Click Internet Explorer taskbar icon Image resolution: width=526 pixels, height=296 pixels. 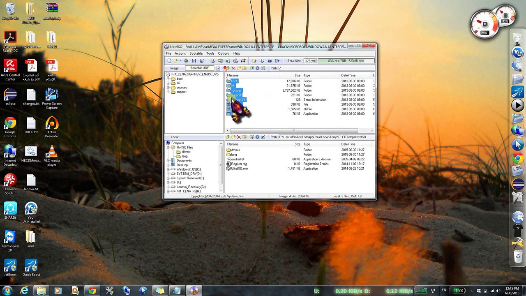[x=25, y=290]
